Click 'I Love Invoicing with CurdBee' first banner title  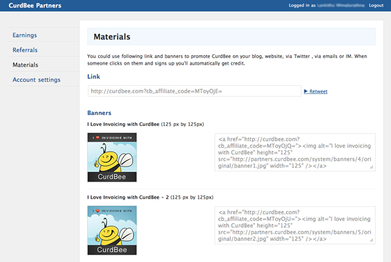[x=123, y=124]
